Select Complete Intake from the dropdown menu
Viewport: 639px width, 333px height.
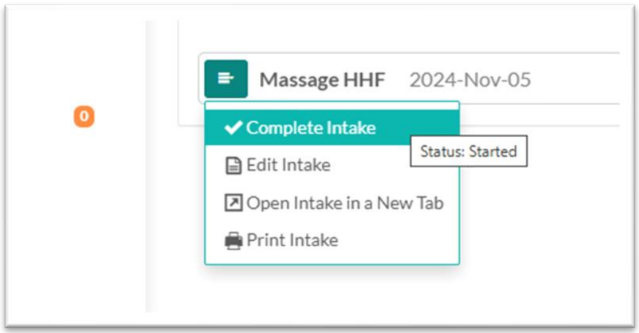coord(311,128)
